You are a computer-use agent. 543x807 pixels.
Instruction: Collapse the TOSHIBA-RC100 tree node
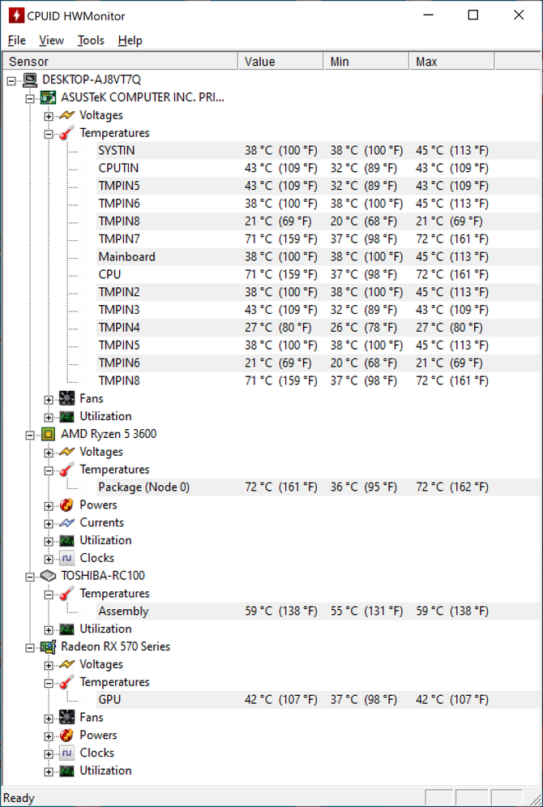[x=30, y=577]
